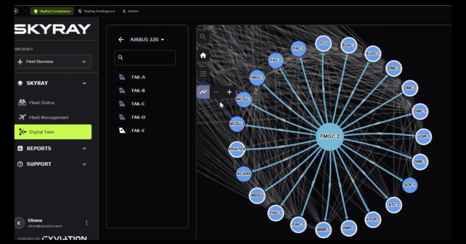Click the graph home icon
This screenshot has height=244, width=466.
(203, 55)
